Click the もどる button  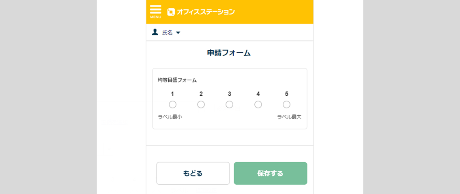193,173
